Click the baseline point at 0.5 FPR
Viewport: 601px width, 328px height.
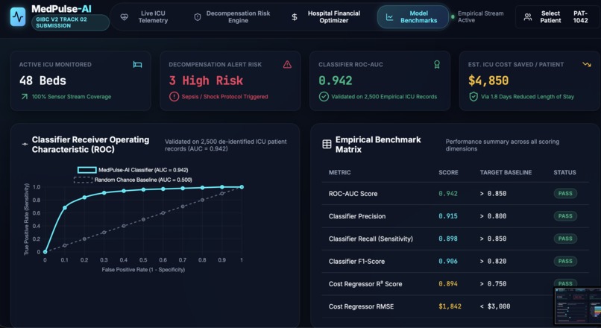[143, 220]
